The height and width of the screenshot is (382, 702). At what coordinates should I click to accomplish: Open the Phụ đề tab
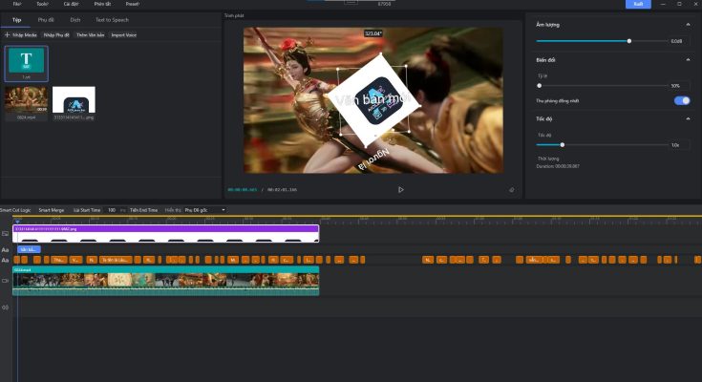point(46,19)
